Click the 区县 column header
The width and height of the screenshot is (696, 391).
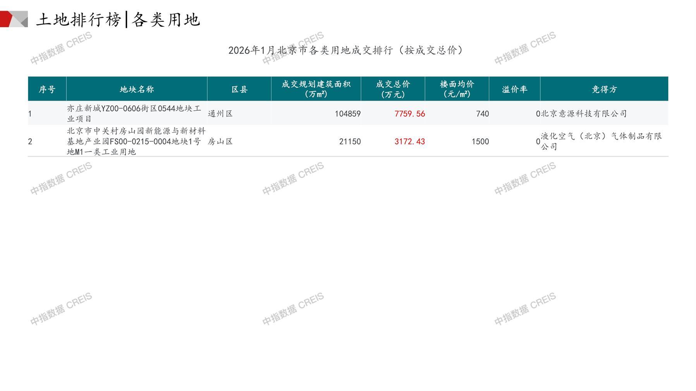coord(239,89)
